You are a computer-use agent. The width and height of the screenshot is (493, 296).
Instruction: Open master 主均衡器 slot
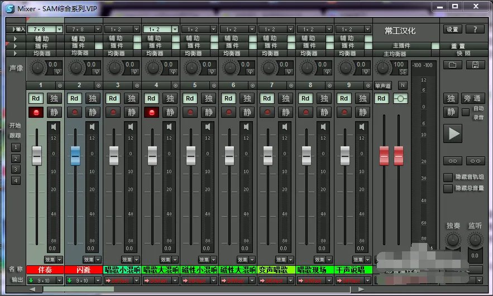tap(395, 54)
